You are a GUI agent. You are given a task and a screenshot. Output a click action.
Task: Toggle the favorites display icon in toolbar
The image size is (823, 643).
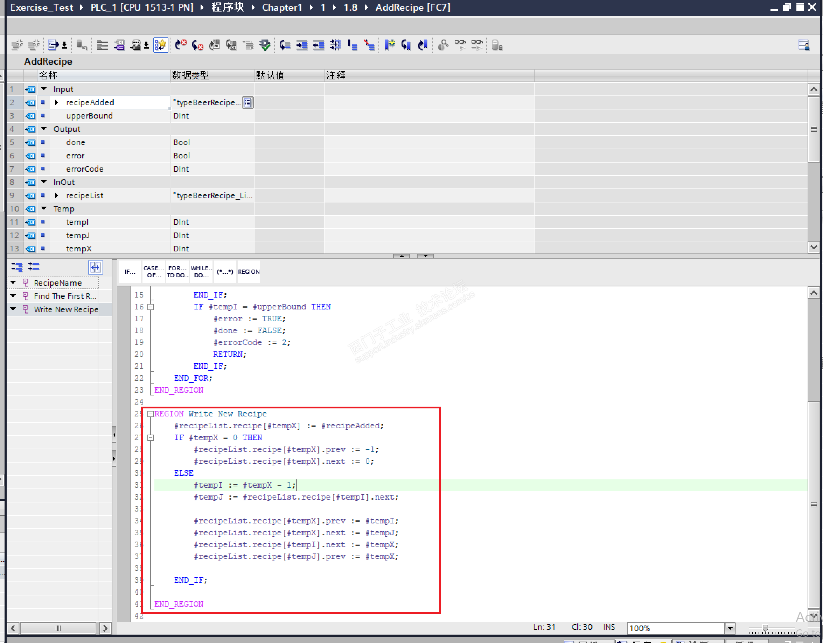click(x=161, y=45)
